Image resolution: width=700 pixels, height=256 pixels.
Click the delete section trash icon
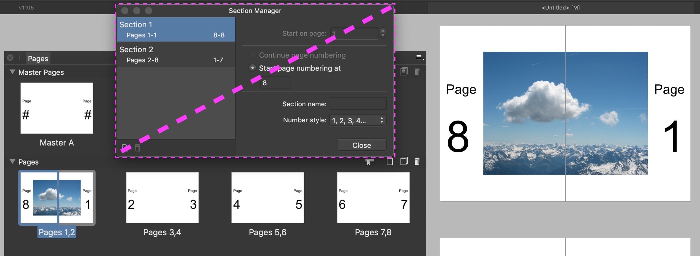pyautogui.click(x=138, y=148)
